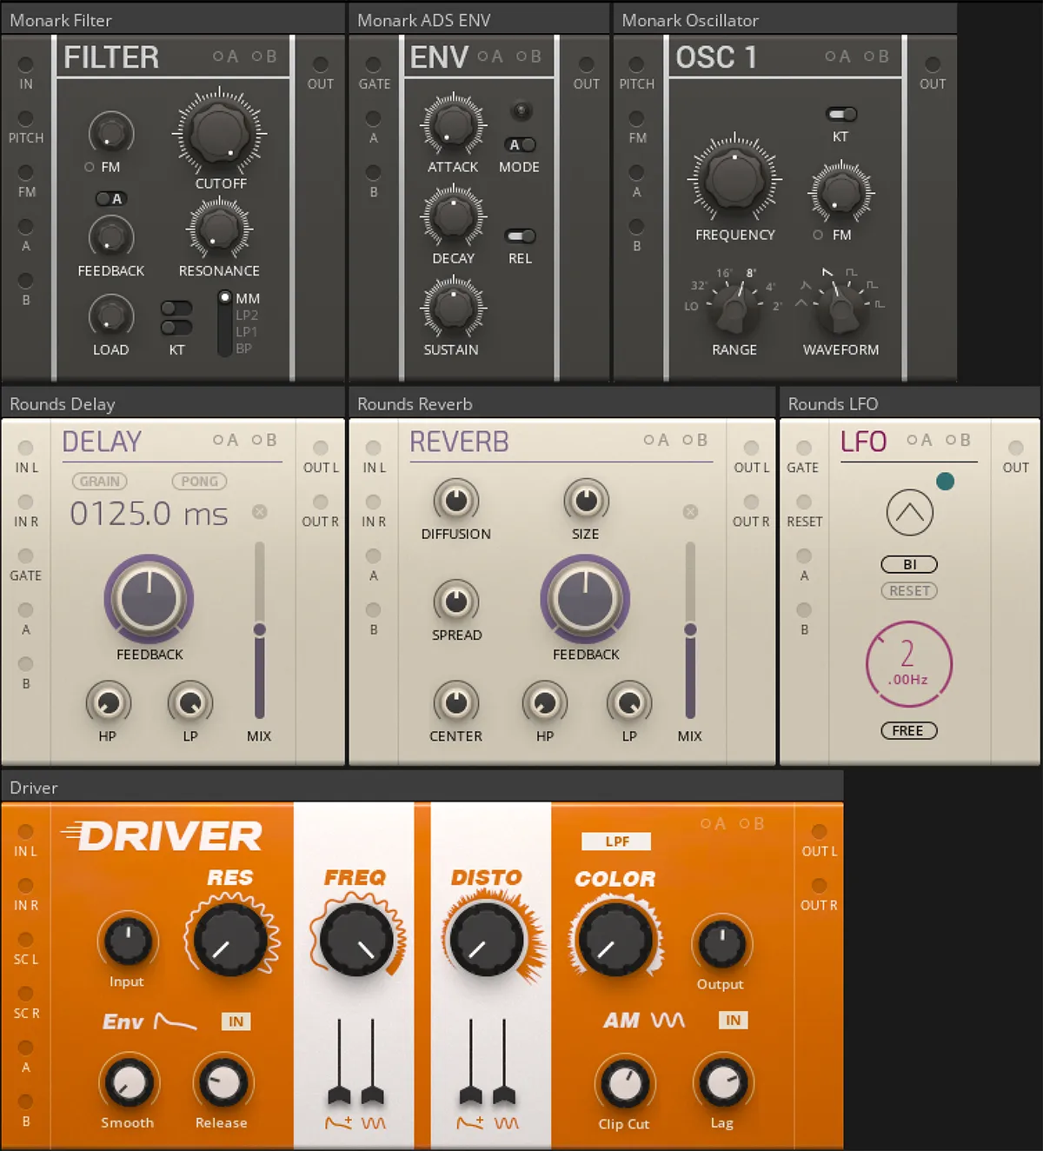
Task: Click the first FREQ modulation fader in Driver
Action: point(339,1094)
